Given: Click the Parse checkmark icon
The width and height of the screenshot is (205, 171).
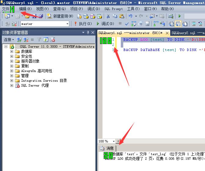Looking at the screenshot, I should pos(127,24).
